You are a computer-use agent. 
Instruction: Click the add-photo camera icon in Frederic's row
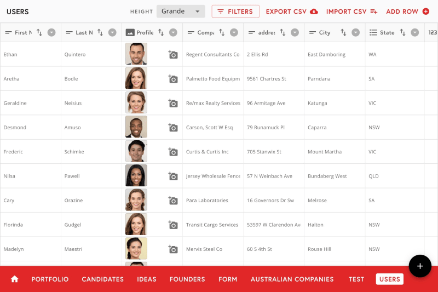173,151
